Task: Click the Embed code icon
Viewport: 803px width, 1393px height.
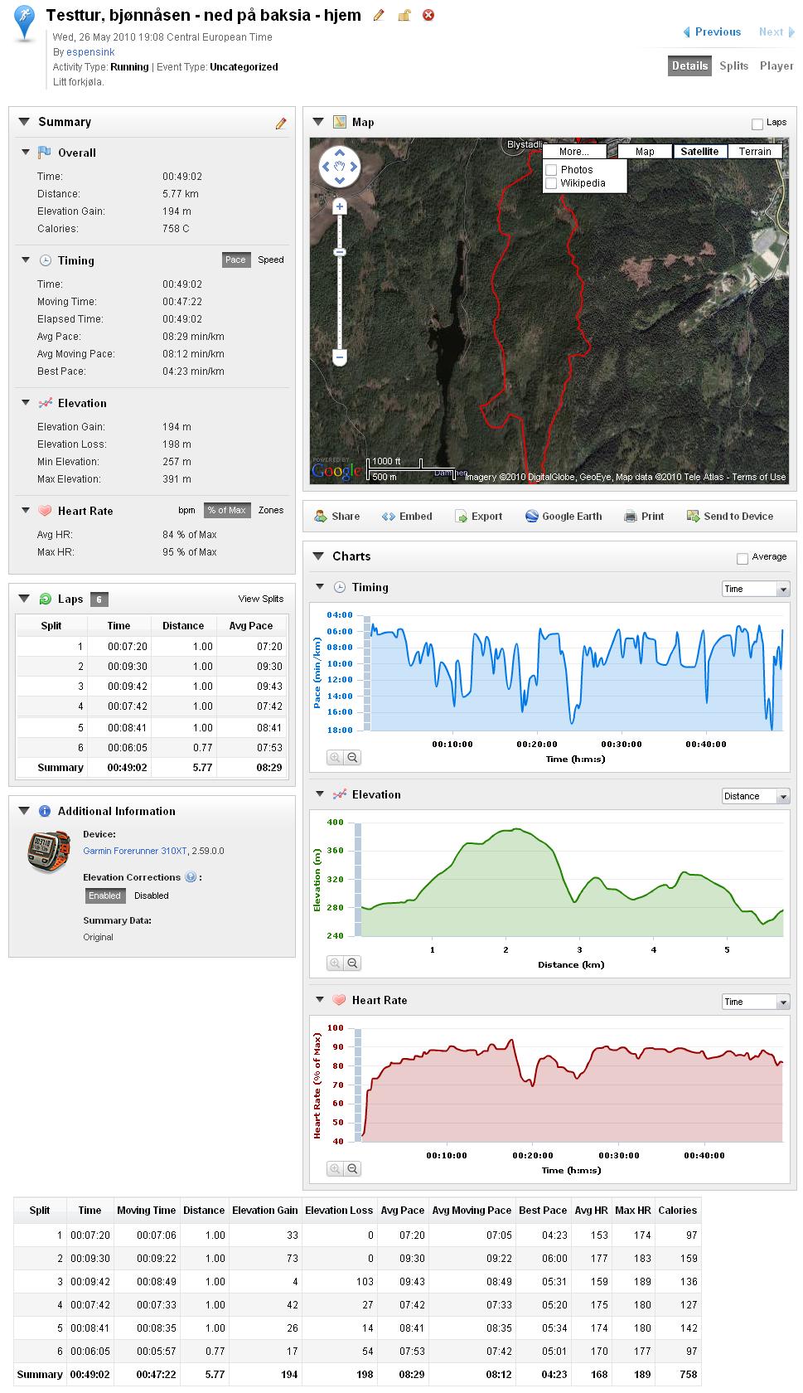Action: coord(388,516)
